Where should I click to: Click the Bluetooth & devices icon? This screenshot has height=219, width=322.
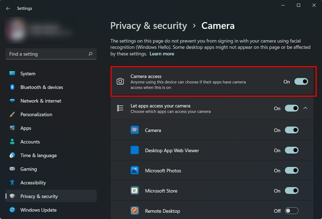[x=12, y=87]
